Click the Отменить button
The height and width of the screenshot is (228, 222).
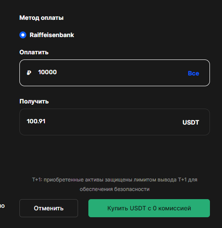[49, 208]
